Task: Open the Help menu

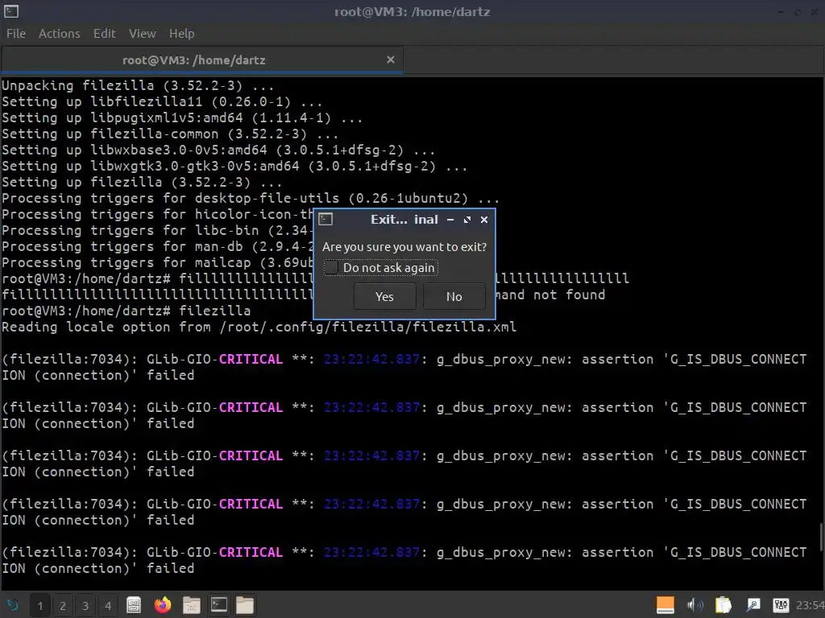Action: (181, 33)
